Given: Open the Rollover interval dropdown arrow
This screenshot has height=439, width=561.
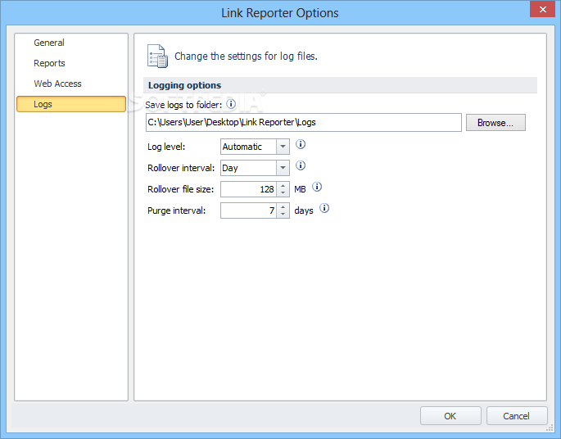Looking at the screenshot, I should click(x=283, y=168).
